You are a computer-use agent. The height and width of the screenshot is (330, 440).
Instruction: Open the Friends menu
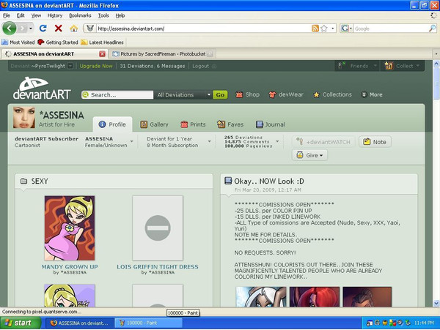(358, 66)
